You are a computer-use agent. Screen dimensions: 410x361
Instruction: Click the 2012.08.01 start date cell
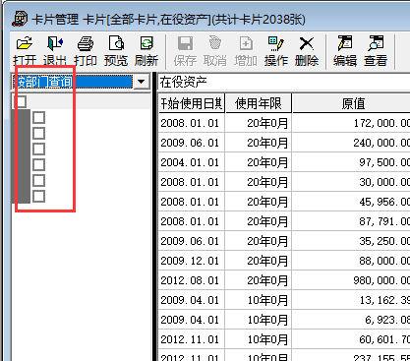pyautogui.click(x=192, y=280)
